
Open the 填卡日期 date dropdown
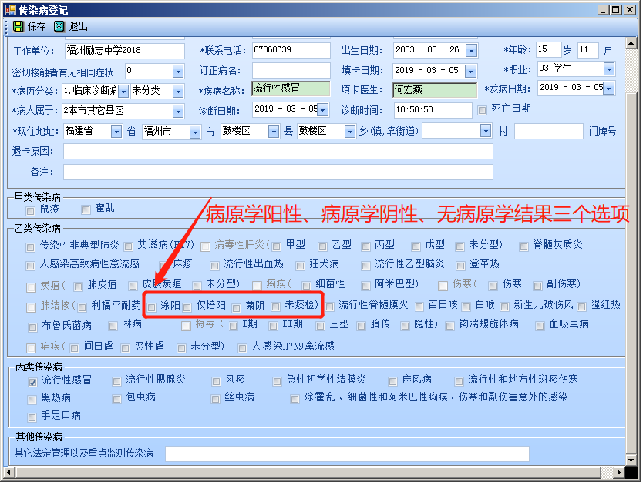tap(471, 72)
